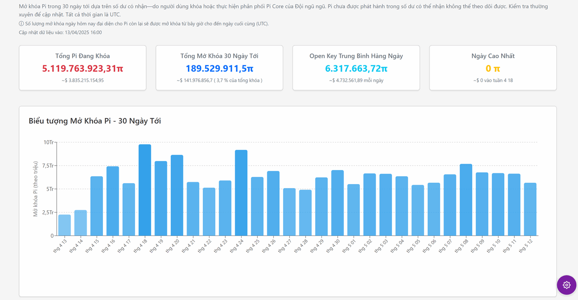Click the 2,5Tr y-axis label
578x300 pixels.
click(x=47, y=212)
